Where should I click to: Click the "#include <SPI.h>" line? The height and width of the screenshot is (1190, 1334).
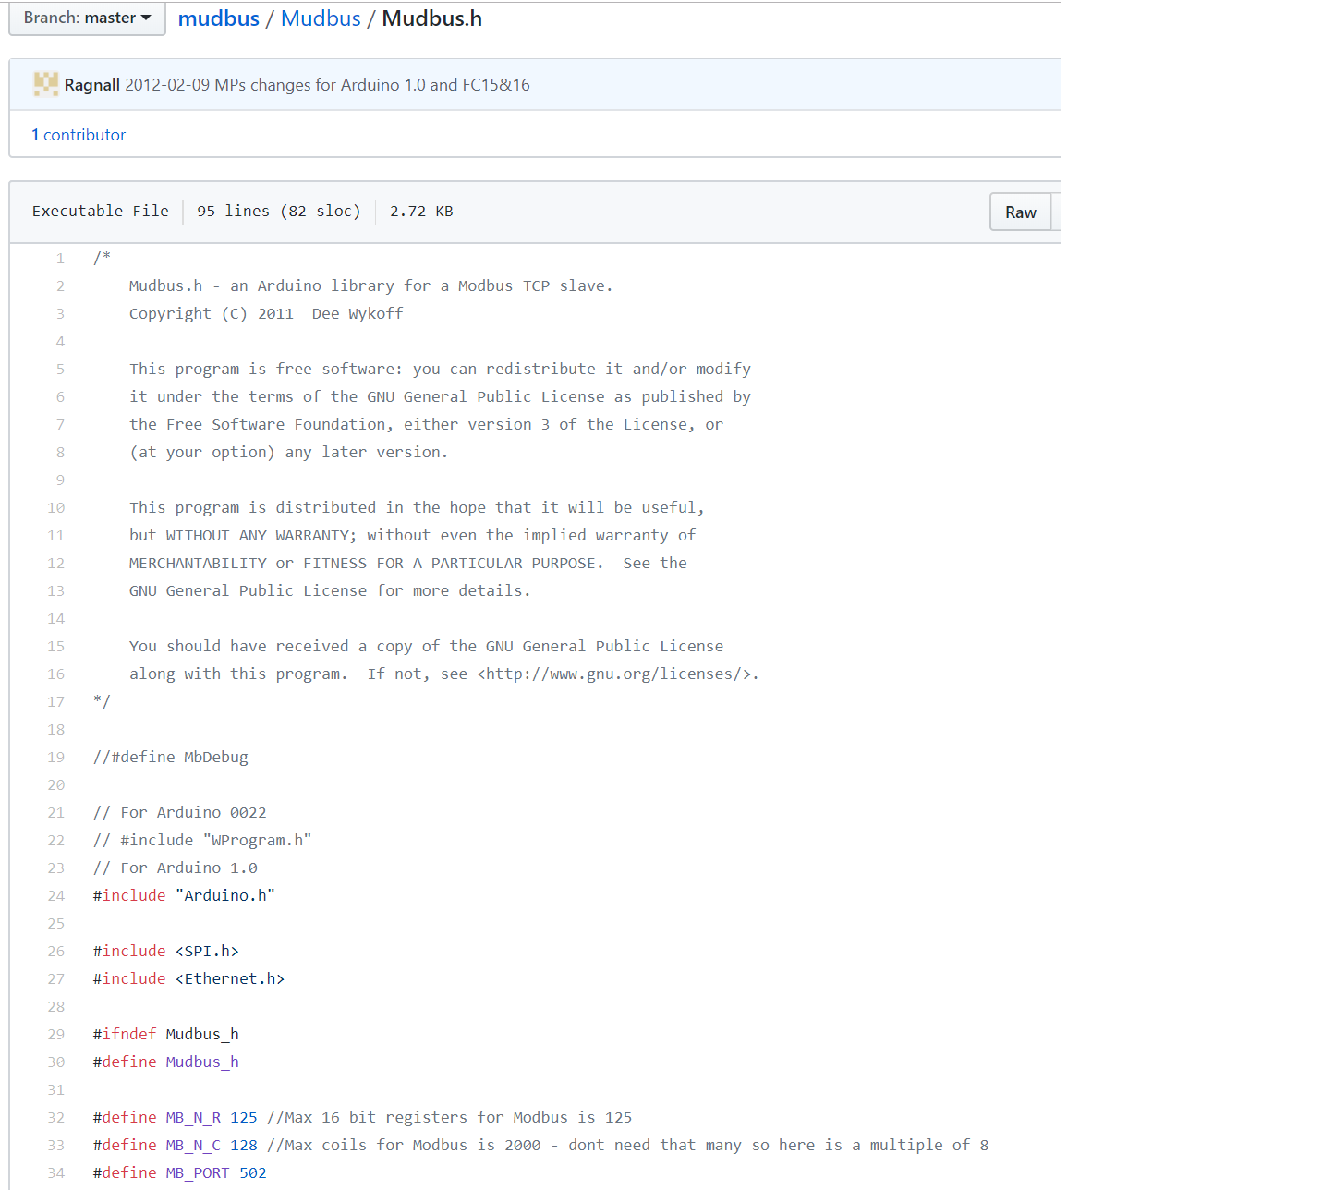tap(165, 952)
